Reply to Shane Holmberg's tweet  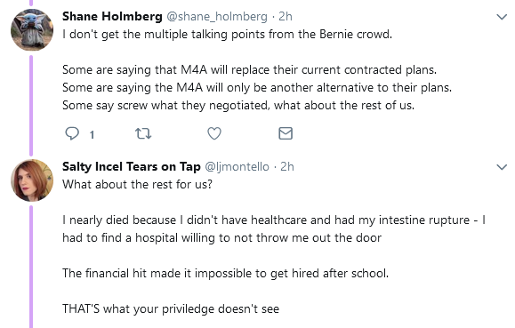click(x=72, y=133)
